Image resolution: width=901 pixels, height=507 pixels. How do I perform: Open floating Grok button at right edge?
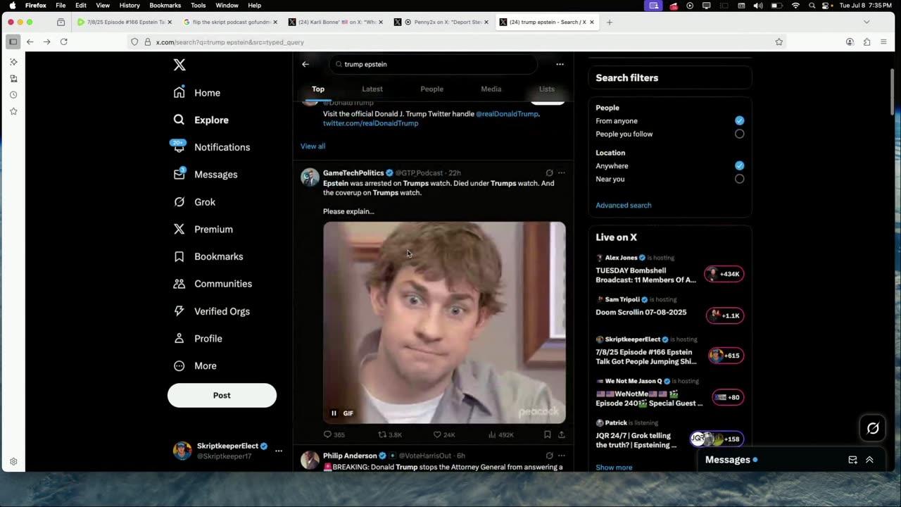tap(873, 427)
